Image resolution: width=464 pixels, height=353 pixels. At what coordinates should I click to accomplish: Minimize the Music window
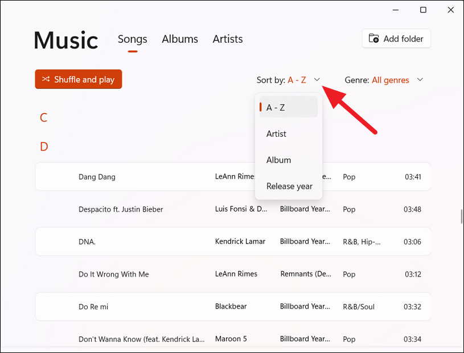point(397,10)
